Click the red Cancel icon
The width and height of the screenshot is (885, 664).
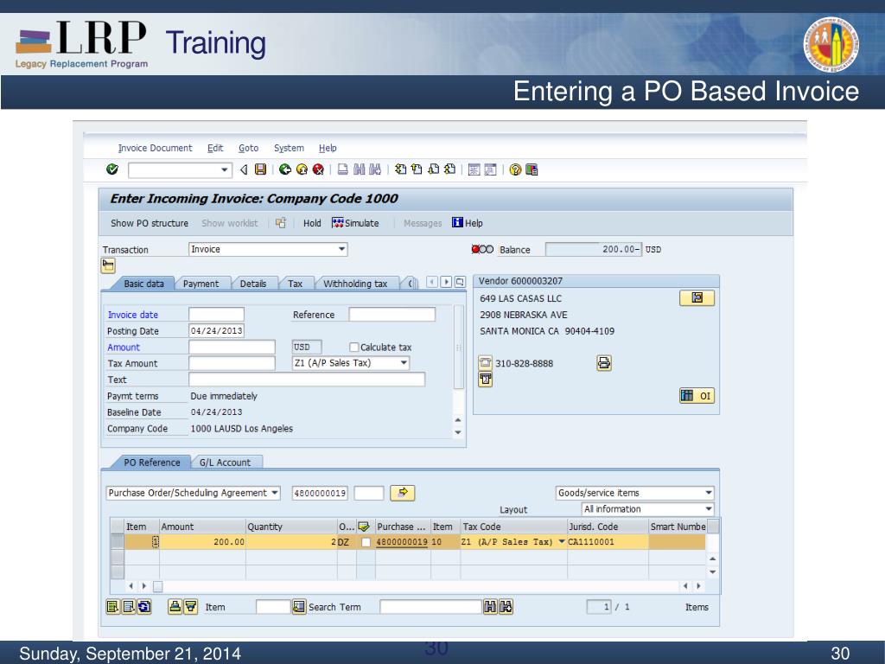click(x=318, y=169)
